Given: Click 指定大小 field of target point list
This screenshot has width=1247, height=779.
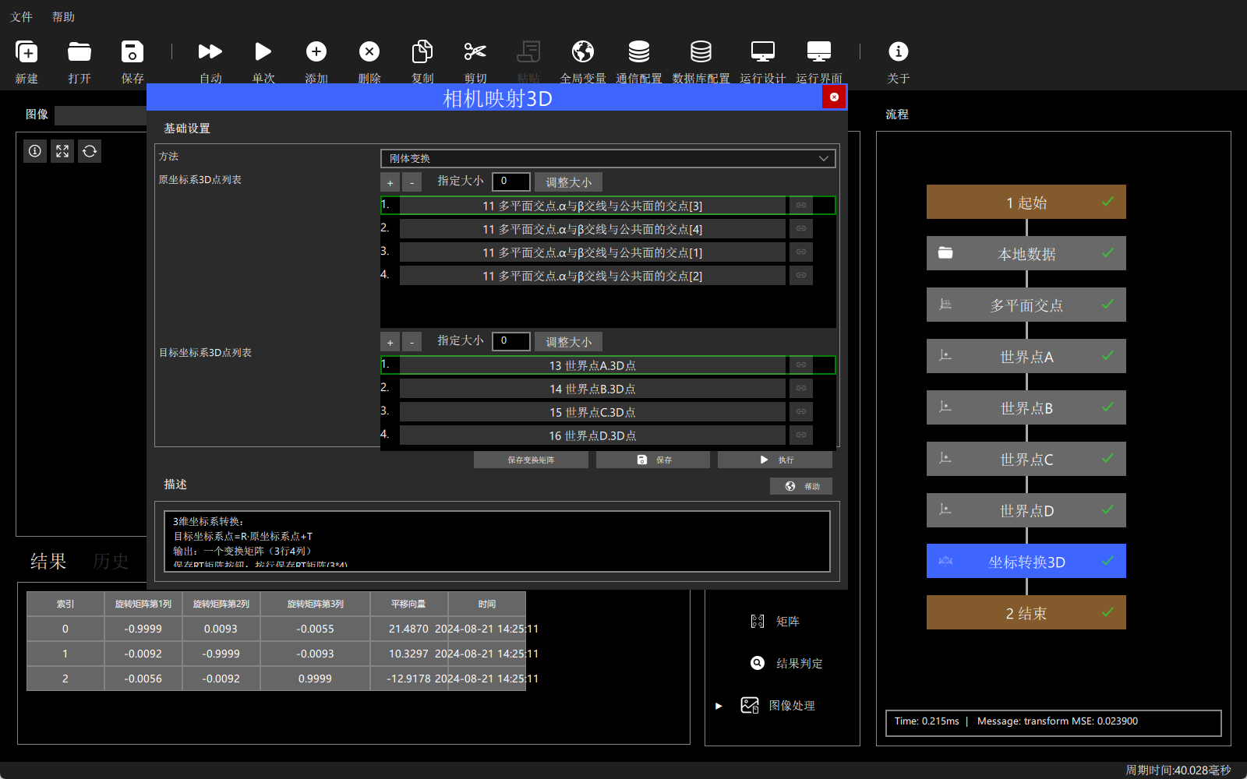Looking at the screenshot, I should coord(511,341).
